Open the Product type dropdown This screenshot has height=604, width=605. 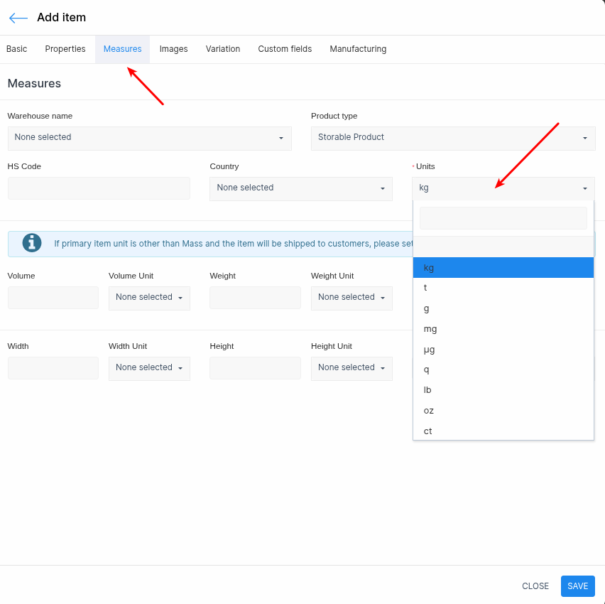[x=452, y=138]
